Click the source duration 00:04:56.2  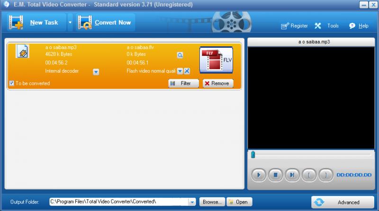pos(56,62)
